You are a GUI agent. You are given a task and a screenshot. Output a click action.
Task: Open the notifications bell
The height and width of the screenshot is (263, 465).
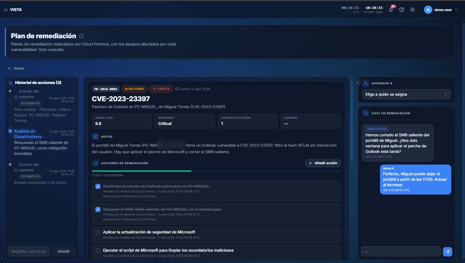(391, 10)
